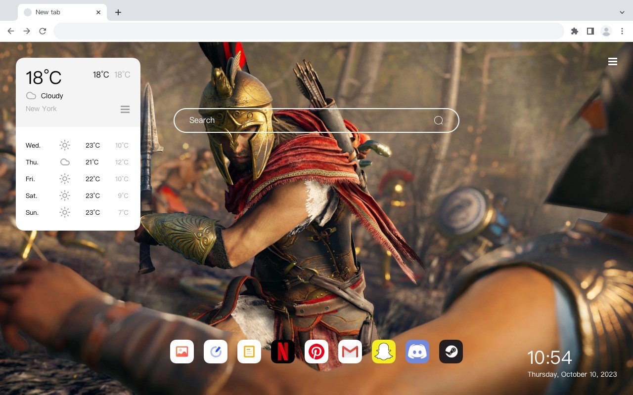Click the Search input field
Viewport: 633px width, 395px height.
pos(316,120)
